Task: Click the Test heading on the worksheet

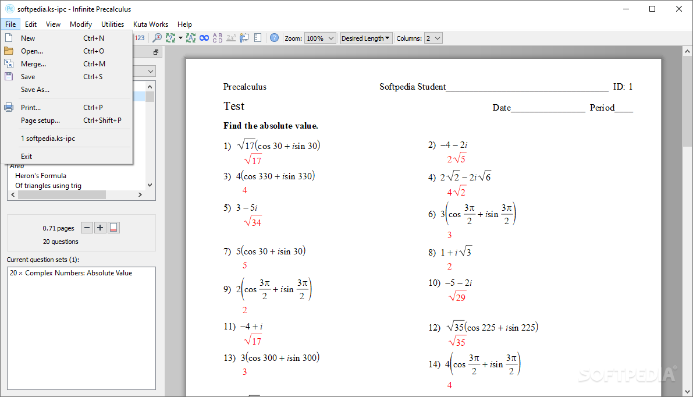Action: [x=234, y=106]
